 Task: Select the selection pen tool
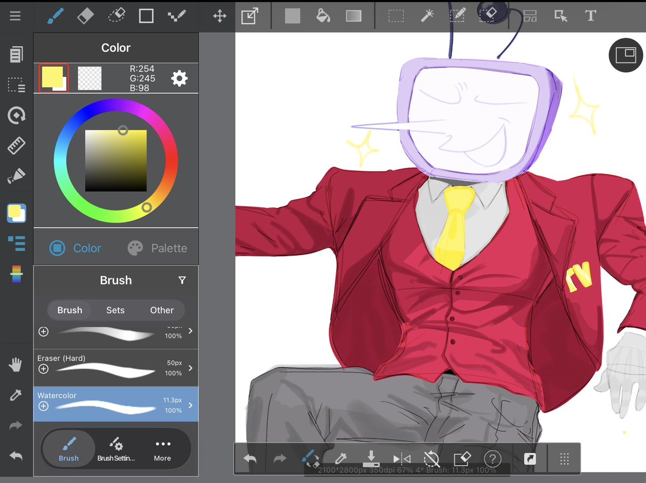pyautogui.click(x=457, y=16)
